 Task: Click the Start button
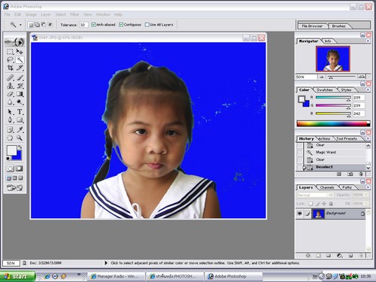click(17, 276)
